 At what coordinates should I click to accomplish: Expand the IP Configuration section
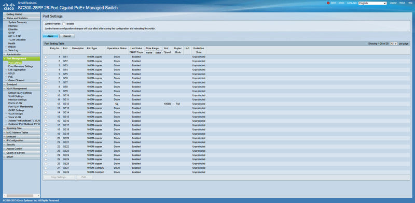(x=15, y=141)
